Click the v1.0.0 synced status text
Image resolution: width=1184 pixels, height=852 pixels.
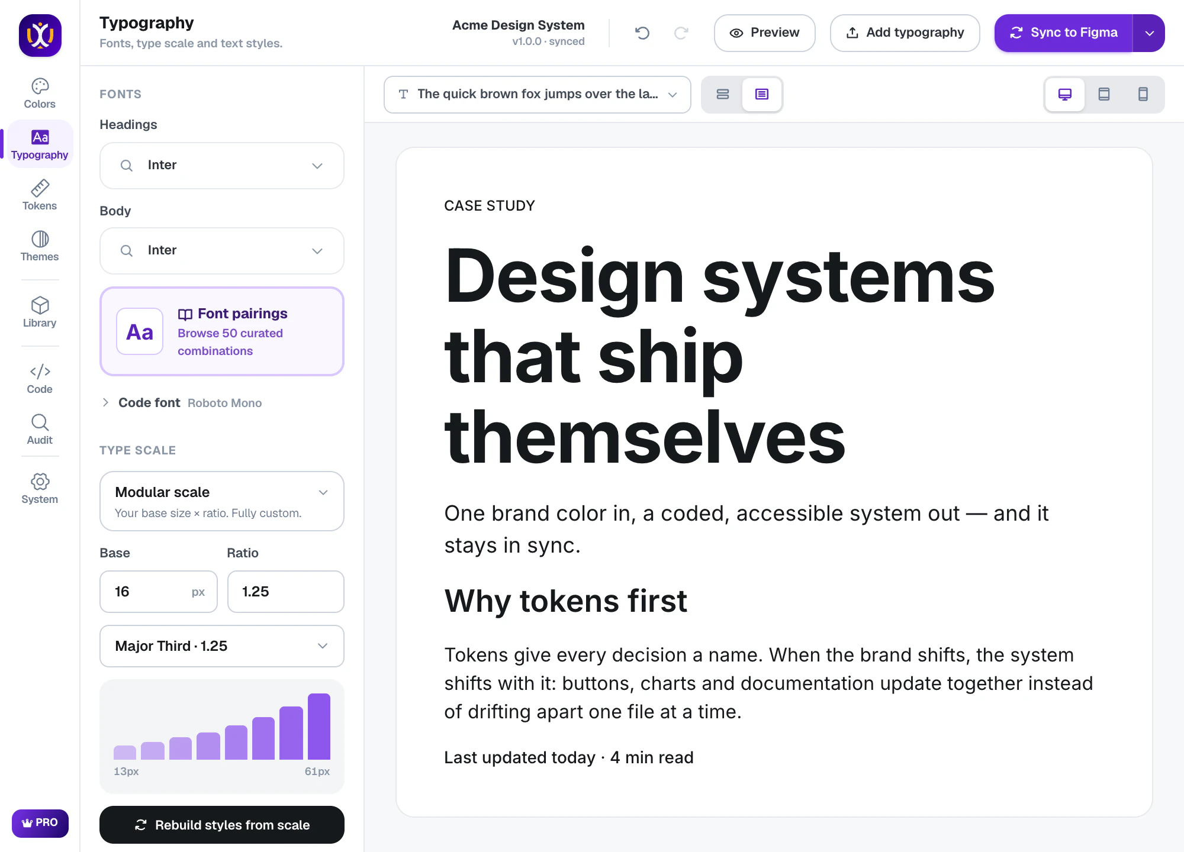coord(548,41)
